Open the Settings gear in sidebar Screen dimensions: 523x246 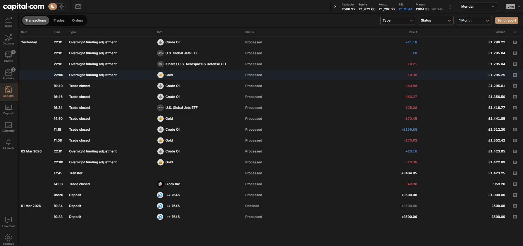(8, 240)
